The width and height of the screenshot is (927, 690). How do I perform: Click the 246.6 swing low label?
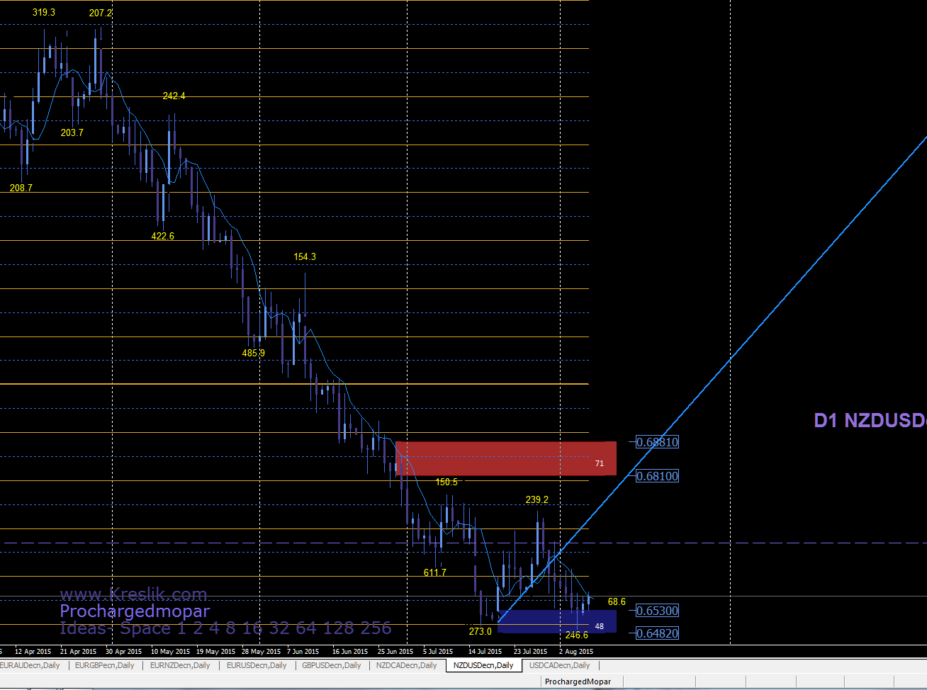coord(577,635)
